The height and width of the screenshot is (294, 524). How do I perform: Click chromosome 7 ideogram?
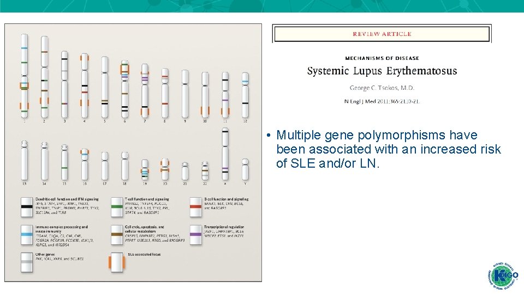(145, 91)
